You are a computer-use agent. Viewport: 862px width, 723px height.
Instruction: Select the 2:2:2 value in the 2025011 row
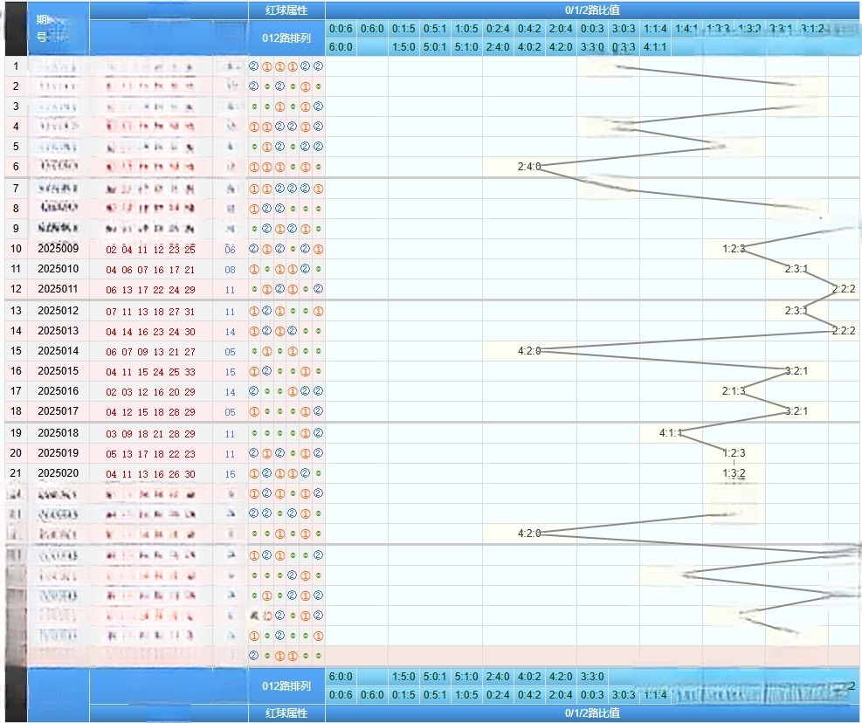(844, 289)
